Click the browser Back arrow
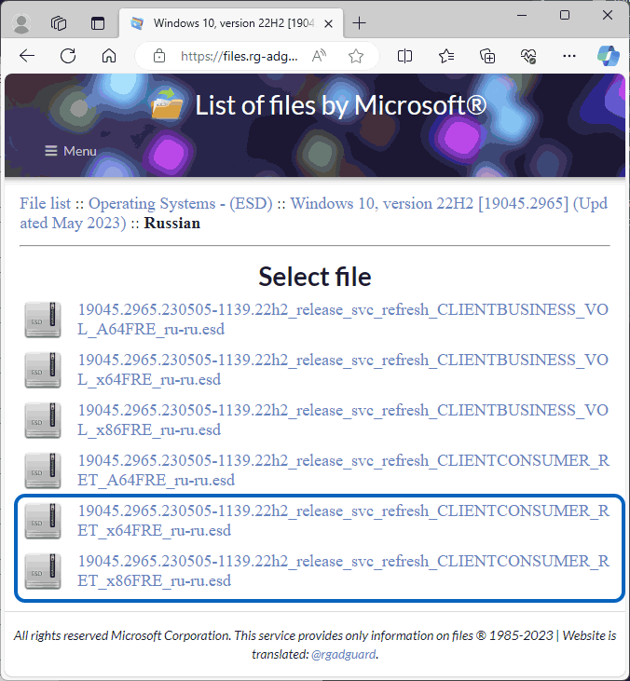The image size is (630, 681). tap(27, 56)
